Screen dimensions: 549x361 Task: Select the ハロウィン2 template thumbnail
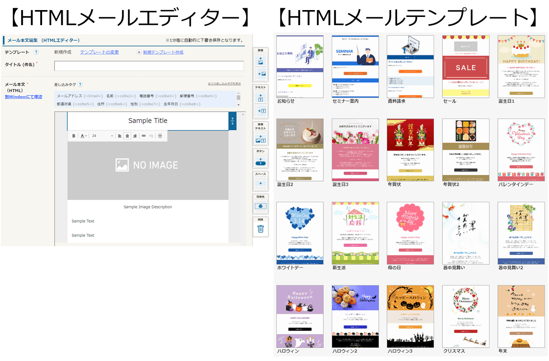(x=355, y=317)
